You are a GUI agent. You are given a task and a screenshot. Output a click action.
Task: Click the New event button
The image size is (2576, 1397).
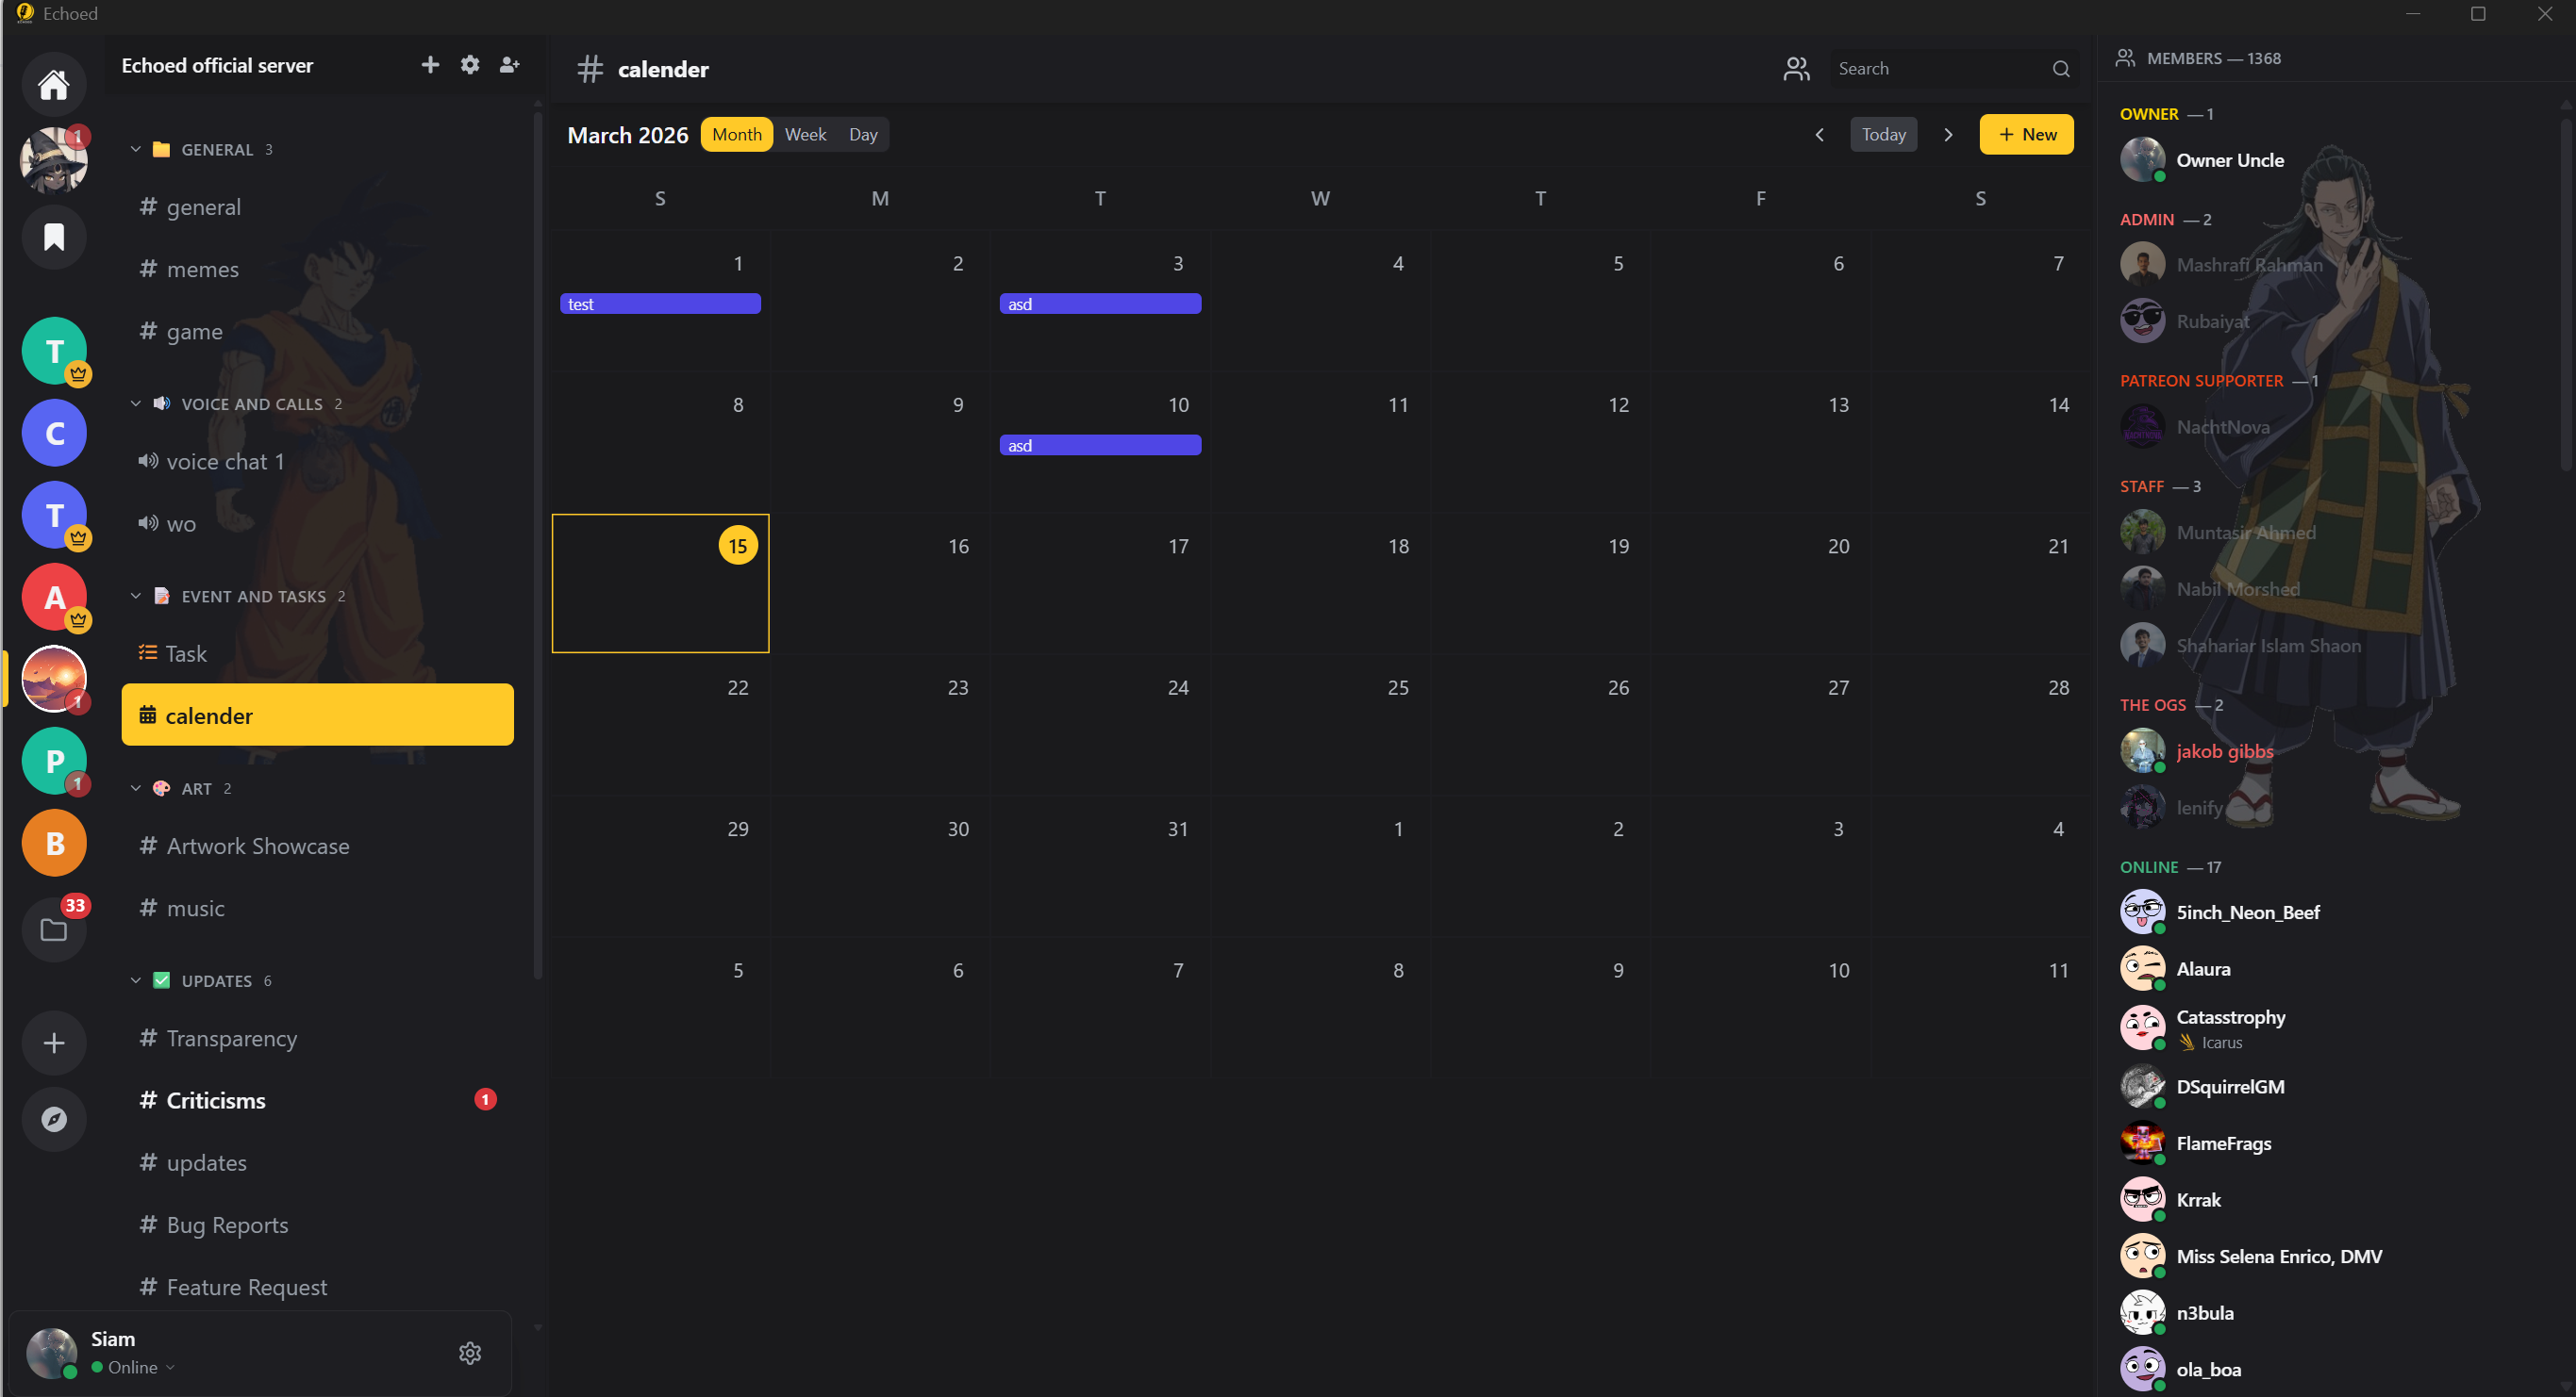click(2025, 135)
